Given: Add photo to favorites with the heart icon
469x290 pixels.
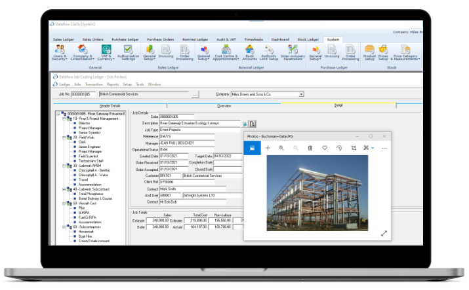Looking at the screenshot, I should click(325, 148).
